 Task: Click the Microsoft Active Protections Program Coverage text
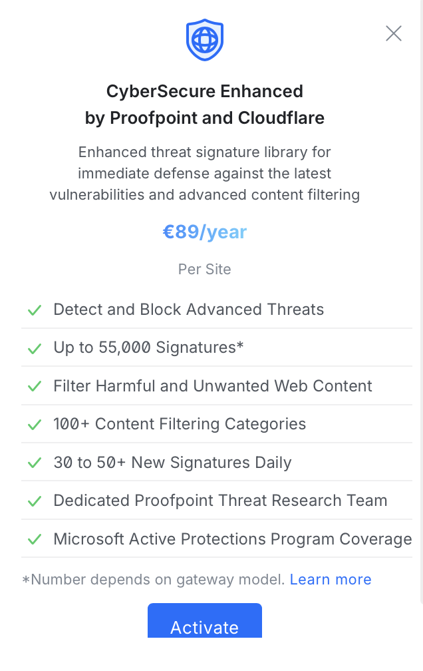pos(233,539)
